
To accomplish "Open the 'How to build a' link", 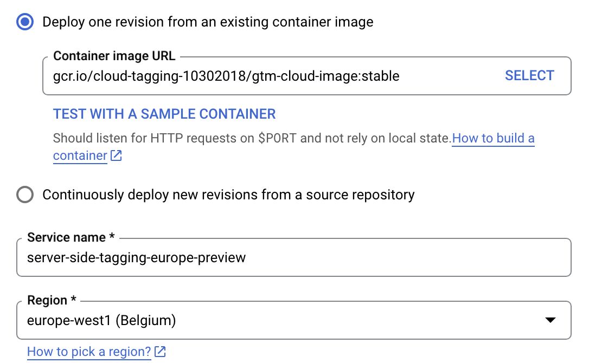I will pyautogui.click(x=493, y=138).
